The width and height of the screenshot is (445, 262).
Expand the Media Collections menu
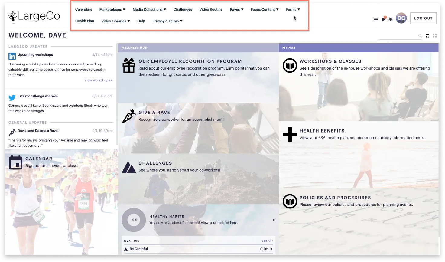[149, 10]
